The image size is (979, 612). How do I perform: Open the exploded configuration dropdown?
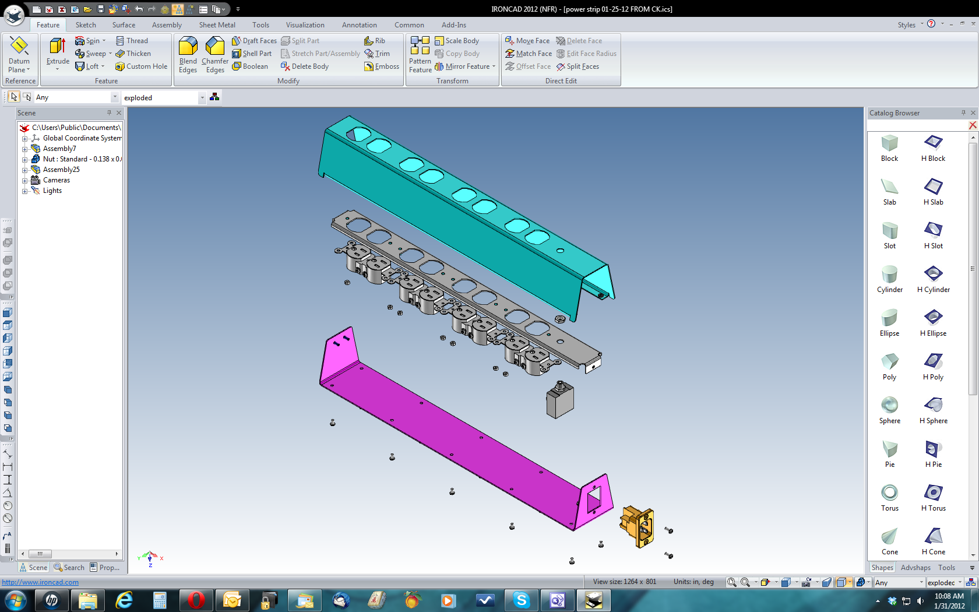[x=202, y=98]
